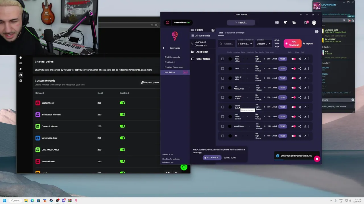
Task: Open Chat Bot Commands in the sidebar
Action: pyautogui.click(x=174, y=67)
